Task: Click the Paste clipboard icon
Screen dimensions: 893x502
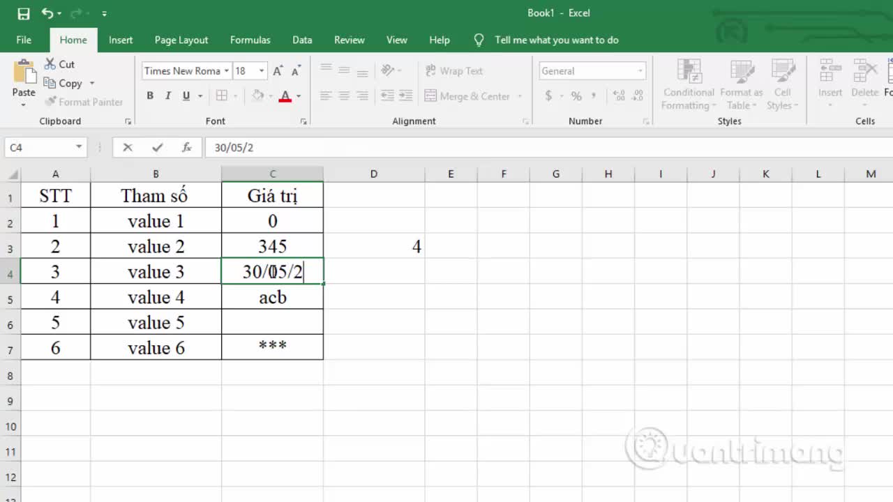Action: tap(24, 73)
